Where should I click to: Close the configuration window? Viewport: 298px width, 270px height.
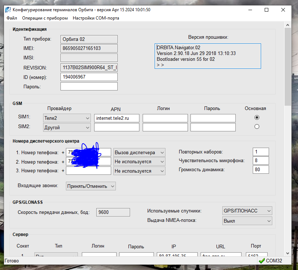point(283,10)
